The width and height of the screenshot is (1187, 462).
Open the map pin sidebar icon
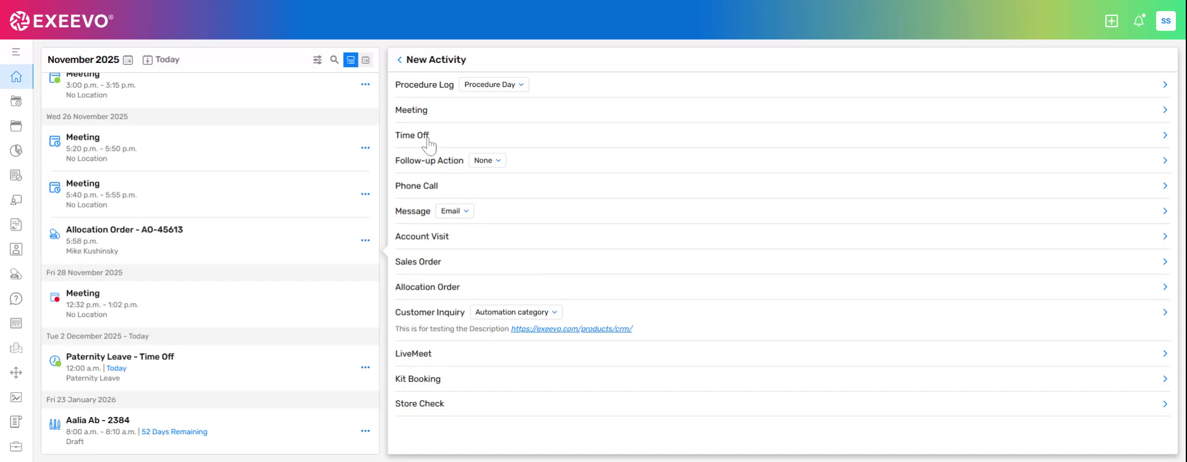[16, 348]
